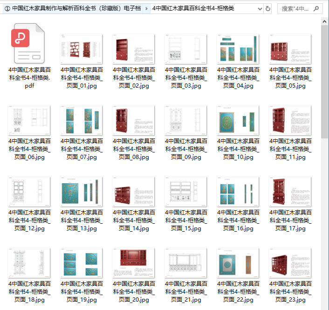Select thumbnail 页面_14.jpg

133,192
